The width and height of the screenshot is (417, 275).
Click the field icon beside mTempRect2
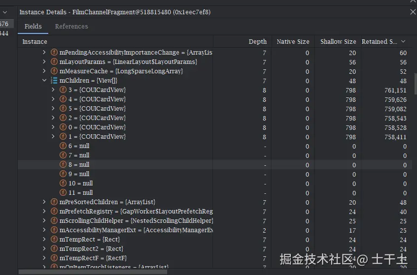pyautogui.click(x=54, y=249)
